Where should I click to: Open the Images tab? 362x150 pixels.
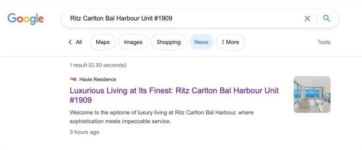[133, 42]
